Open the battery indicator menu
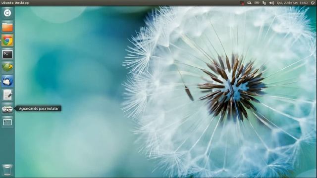This screenshot has height=178, width=317. 257,3
